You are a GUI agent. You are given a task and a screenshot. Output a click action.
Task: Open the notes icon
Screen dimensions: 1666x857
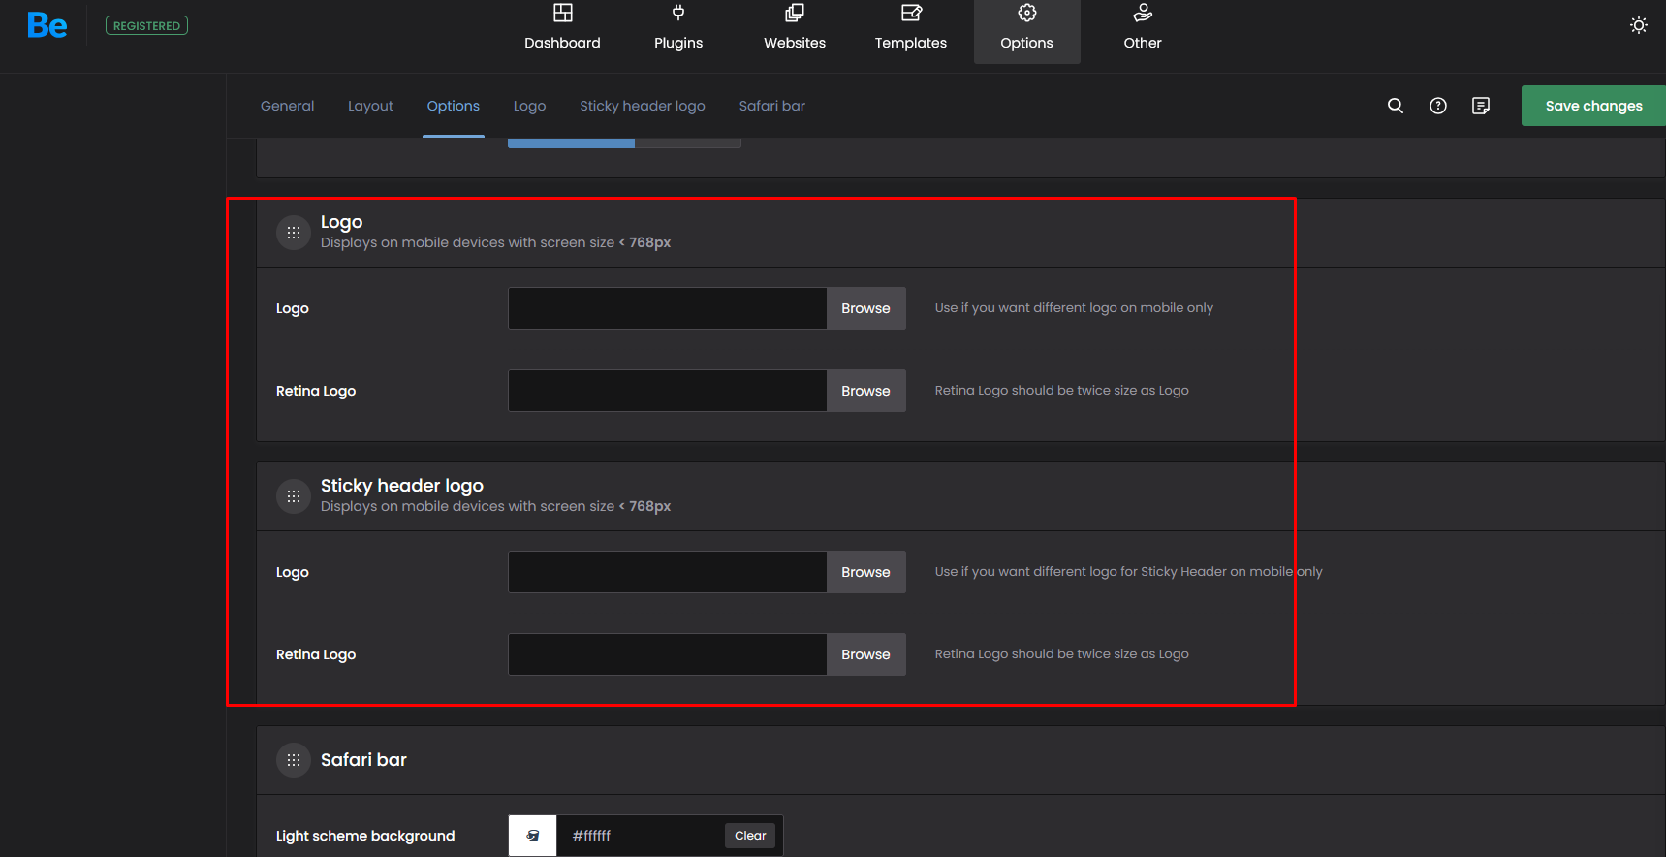[1481, 106]
